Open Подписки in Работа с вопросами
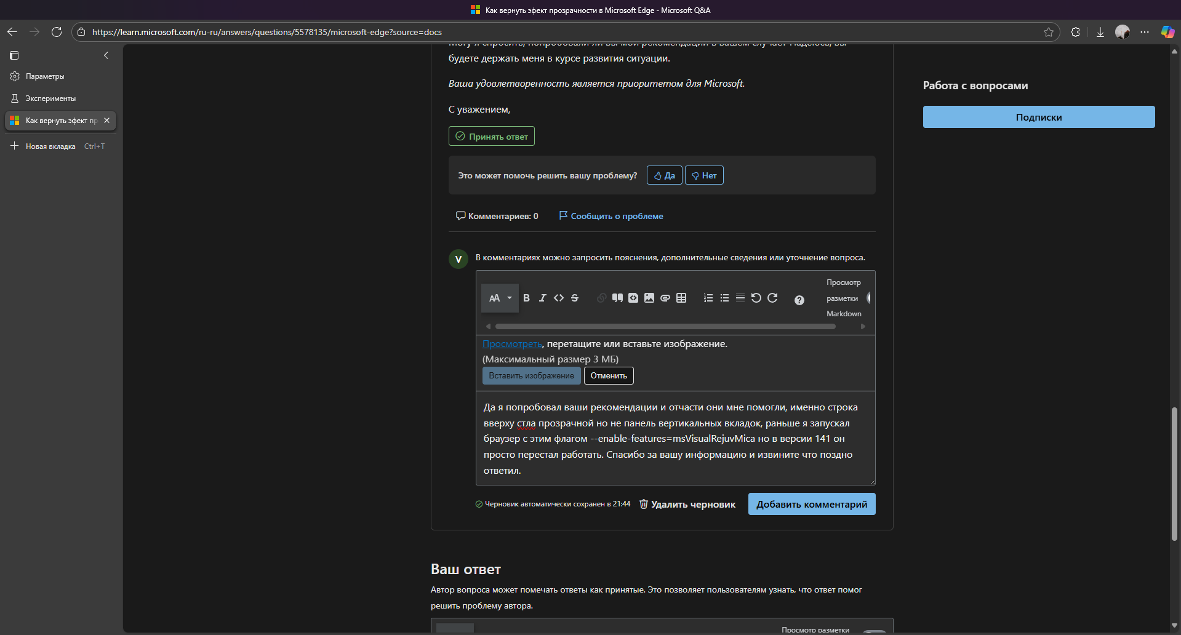 point(1039,117)
